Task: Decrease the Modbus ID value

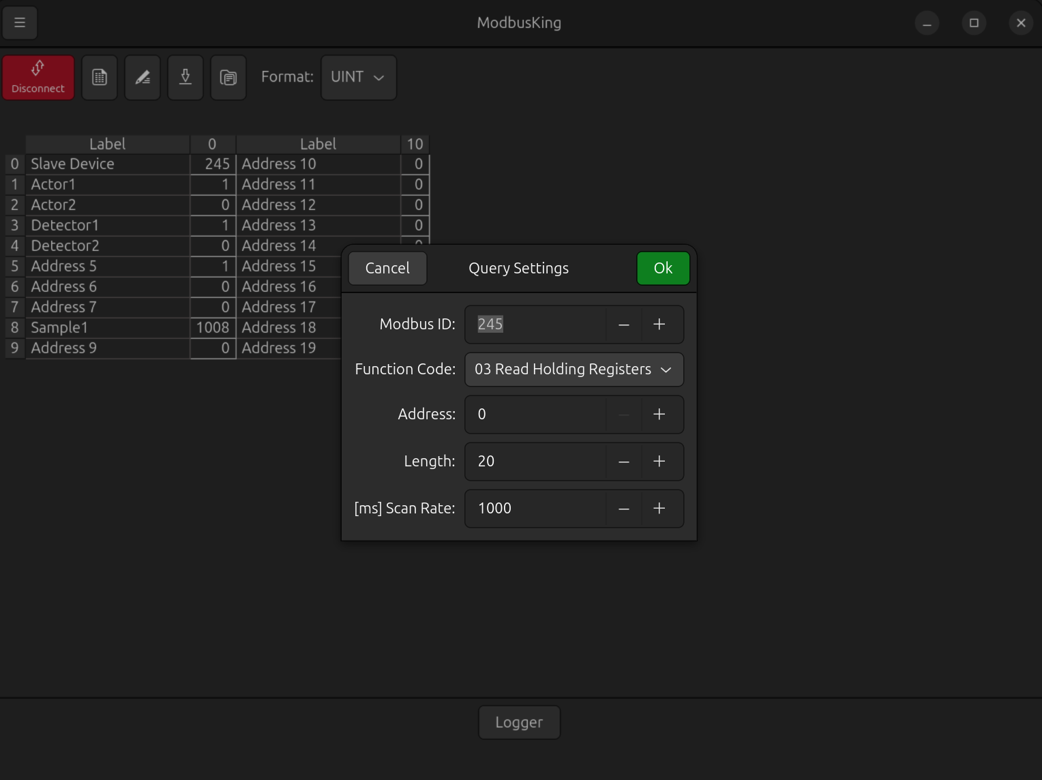Action: (623, 325)
